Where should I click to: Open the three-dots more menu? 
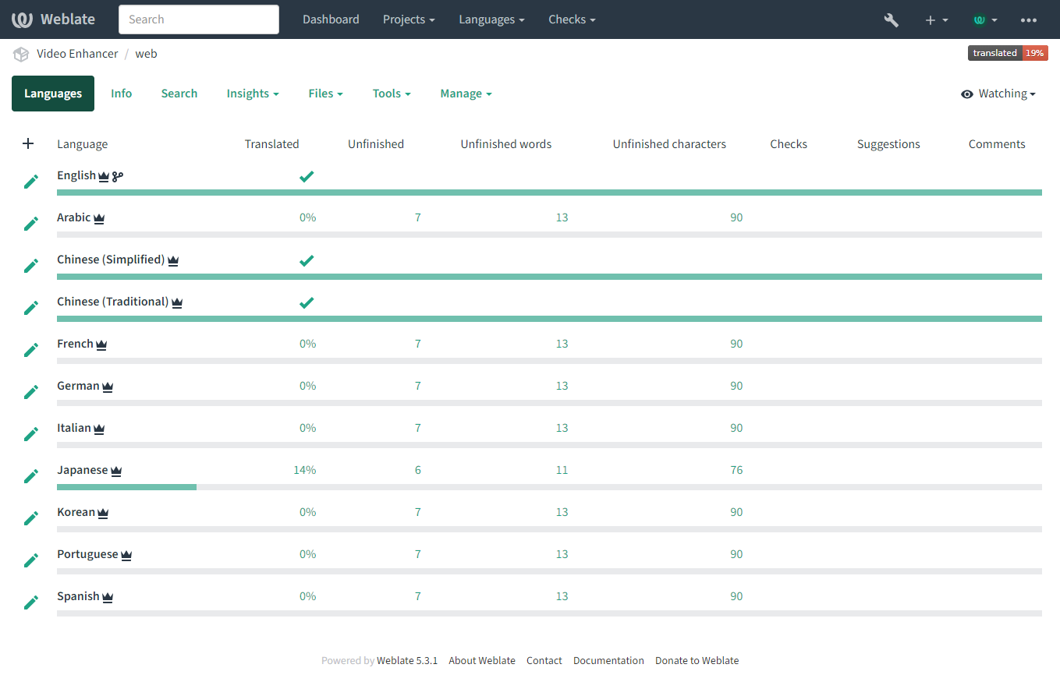coord(1029,20)
